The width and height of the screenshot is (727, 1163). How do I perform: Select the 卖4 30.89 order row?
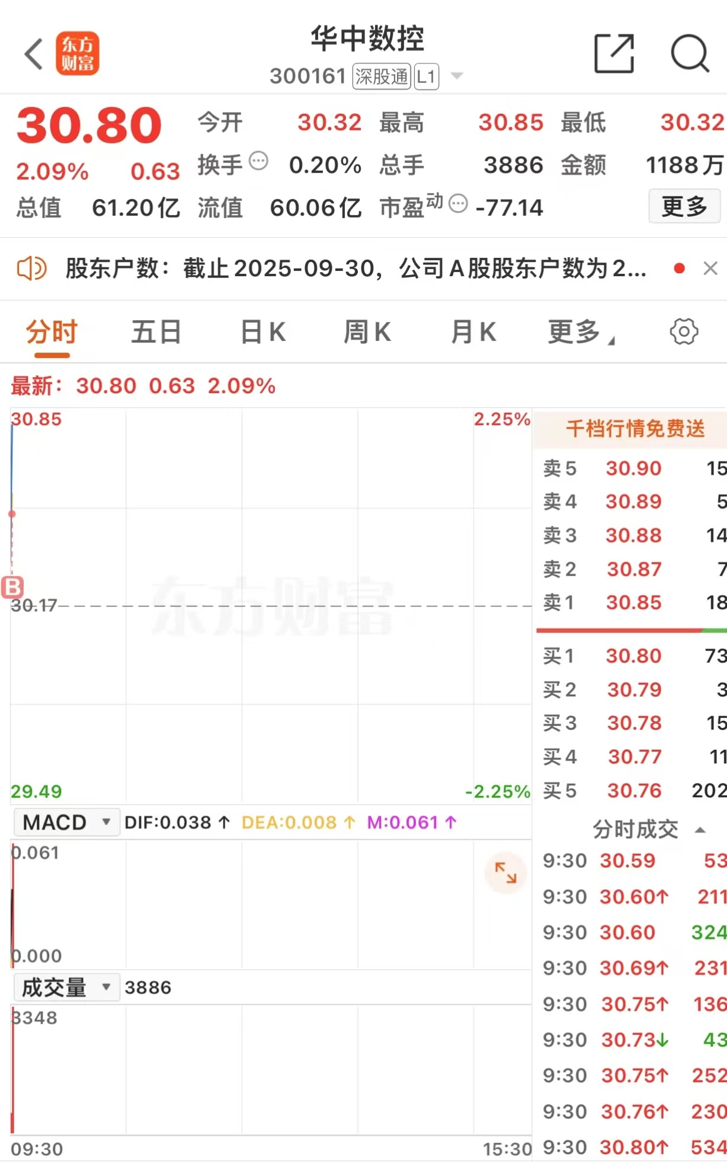(632, 501)
